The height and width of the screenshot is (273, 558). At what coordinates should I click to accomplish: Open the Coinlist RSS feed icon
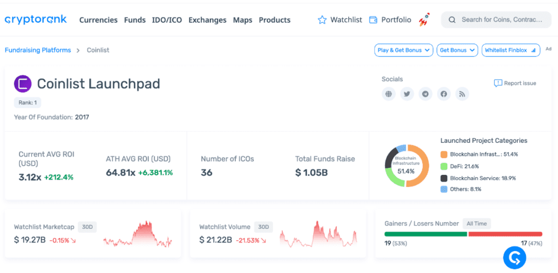pos(462,94)
